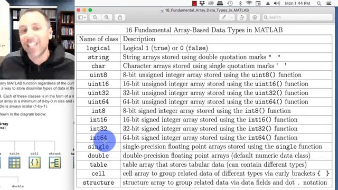338x190 pixels.
Task: Click the 'Name of class' column header
Action: [x=99, y=39]
